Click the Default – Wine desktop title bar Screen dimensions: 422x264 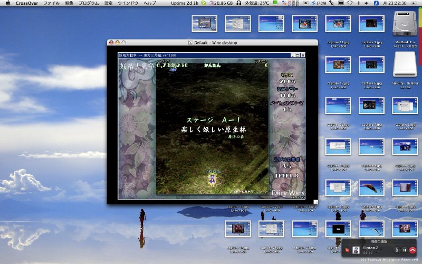point(213,43)
